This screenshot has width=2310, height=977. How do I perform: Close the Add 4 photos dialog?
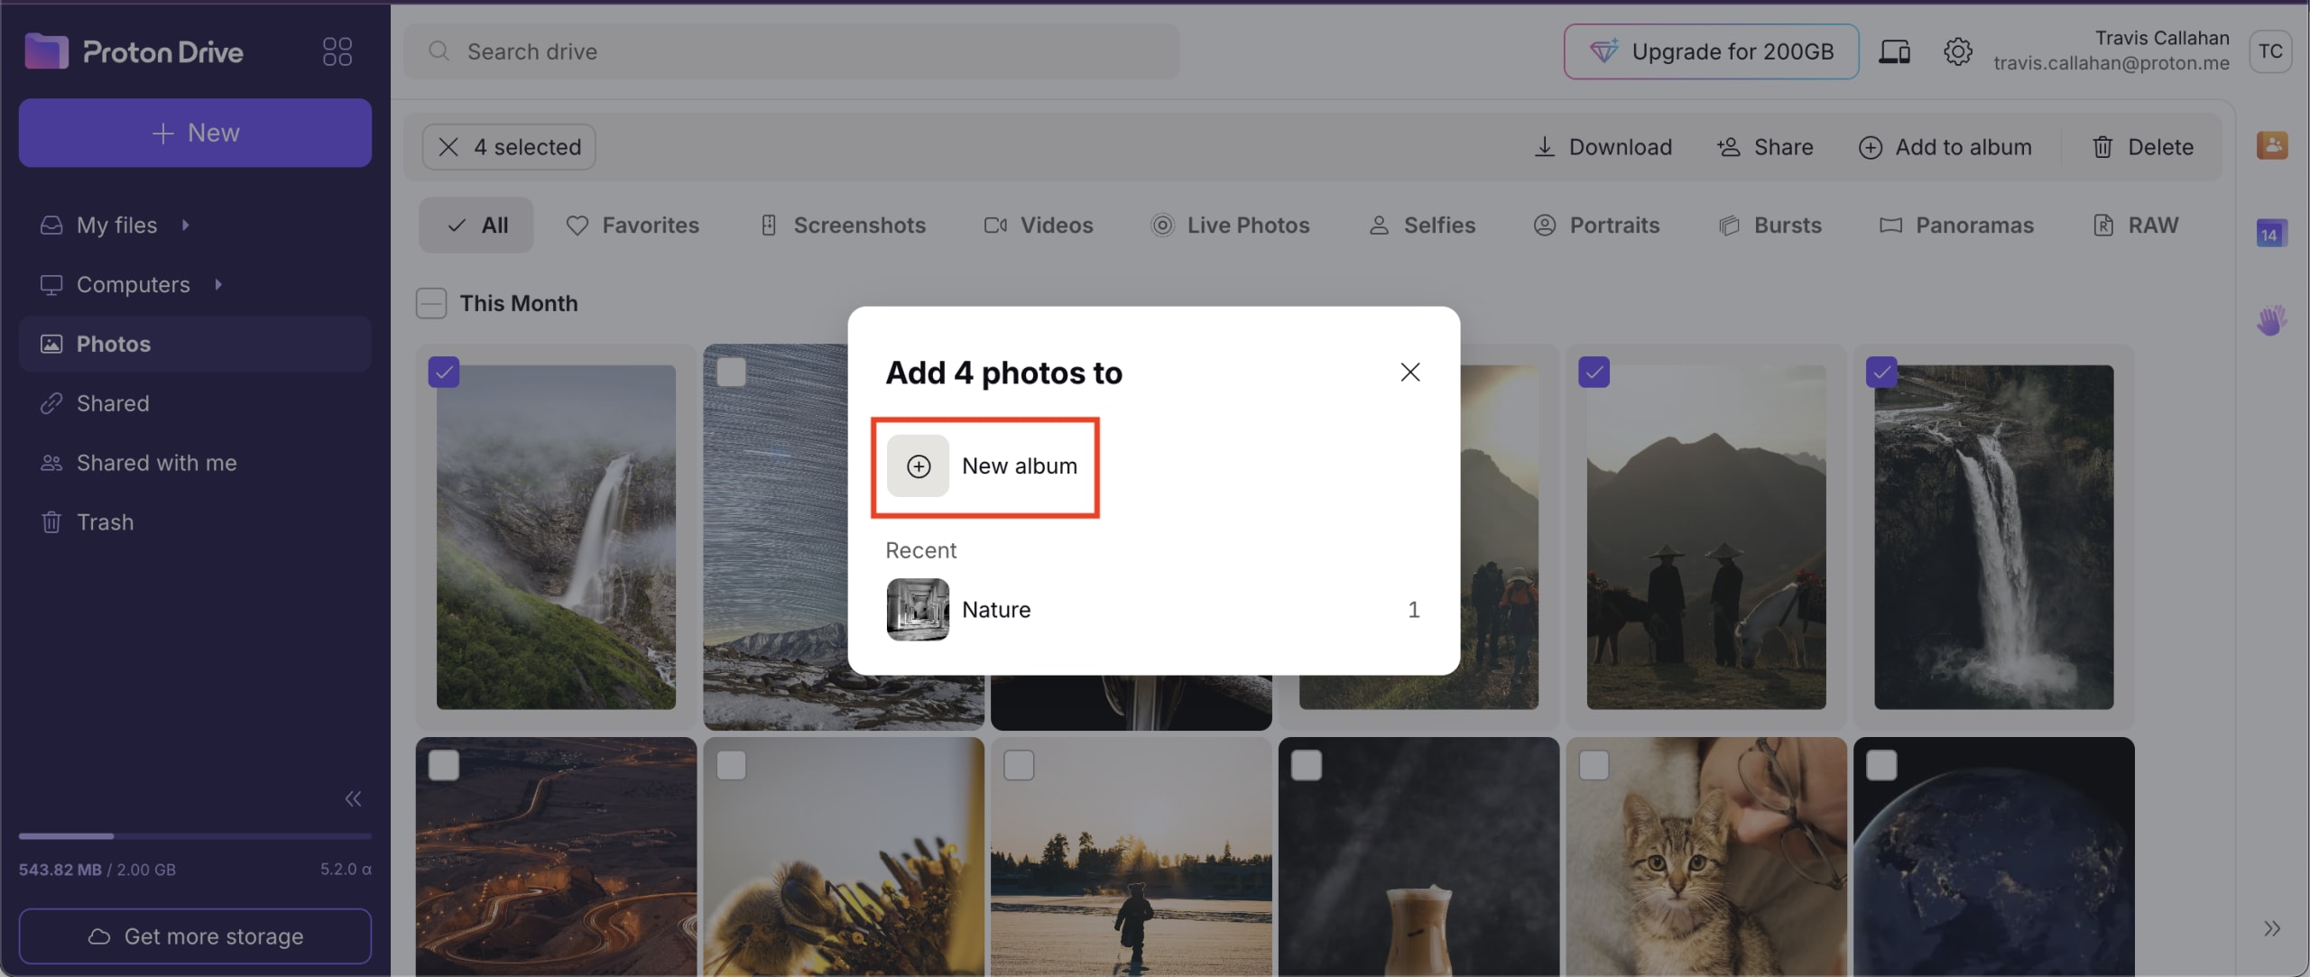pos(1410,373)
